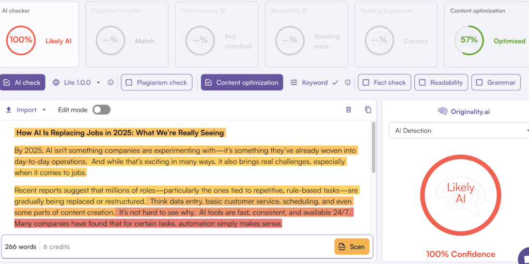Select the Spelling & grammar card

[396, 35]
